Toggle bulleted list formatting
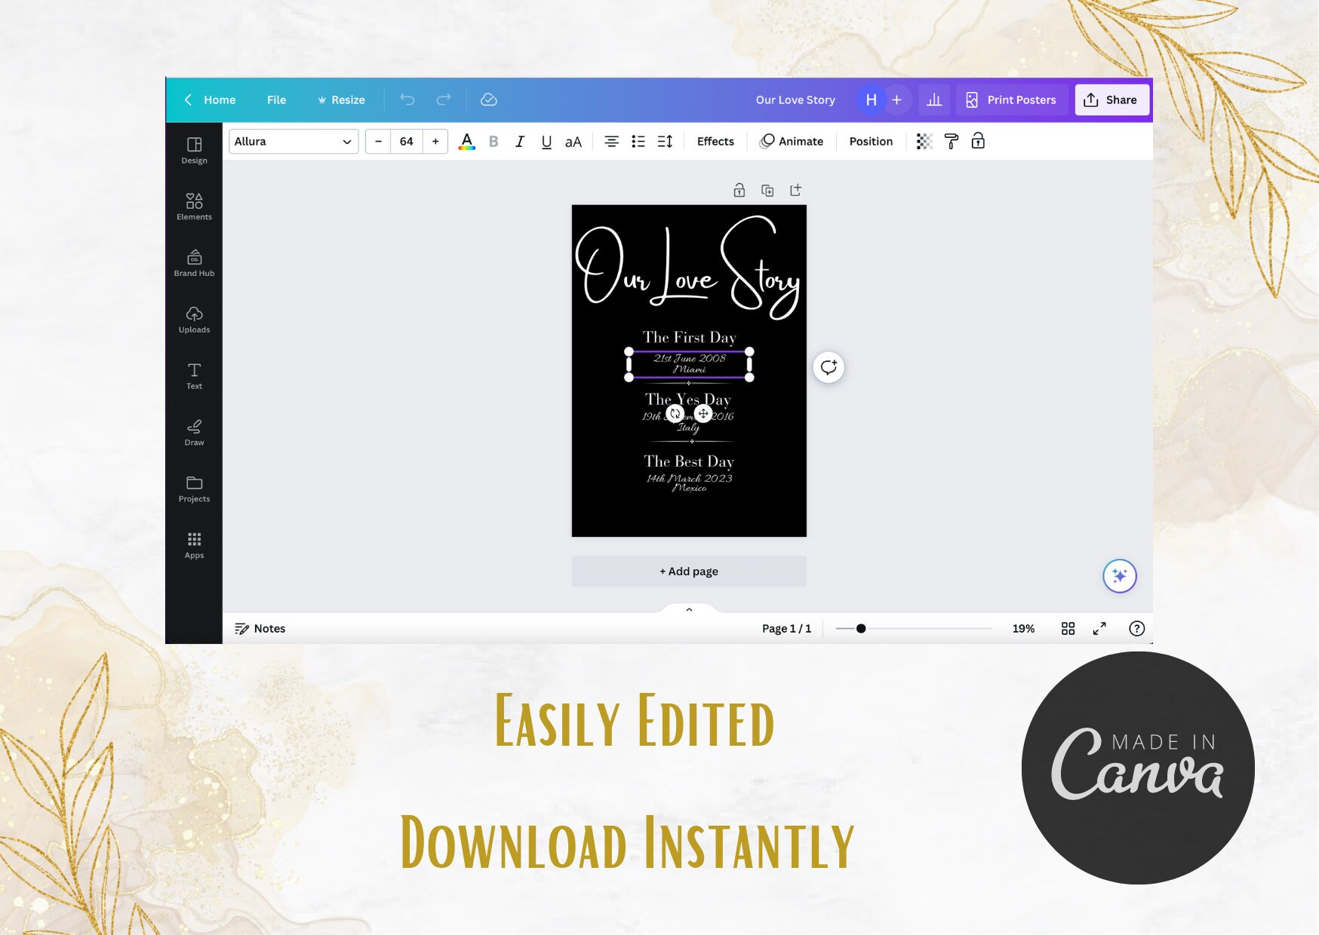The image size is (1319, 935). click(638, 141)
